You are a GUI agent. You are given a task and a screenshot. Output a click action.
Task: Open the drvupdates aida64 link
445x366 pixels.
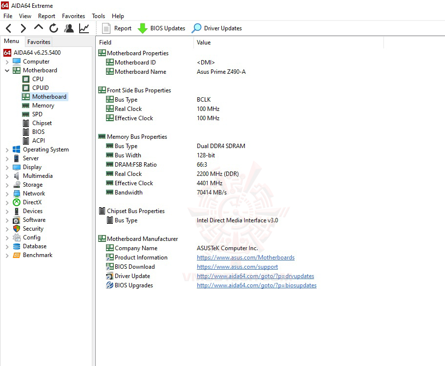click(255, 276)
